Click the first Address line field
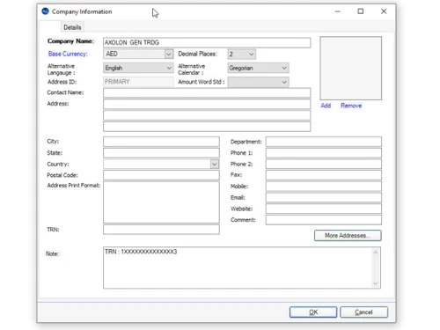Screen dimensions: 440x330 pyautogui.click(x=207, y=104)
